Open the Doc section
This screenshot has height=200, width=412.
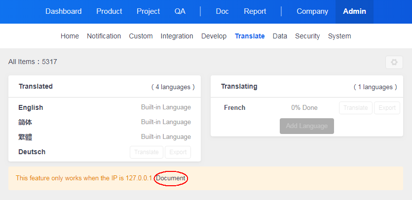[223, 11]
